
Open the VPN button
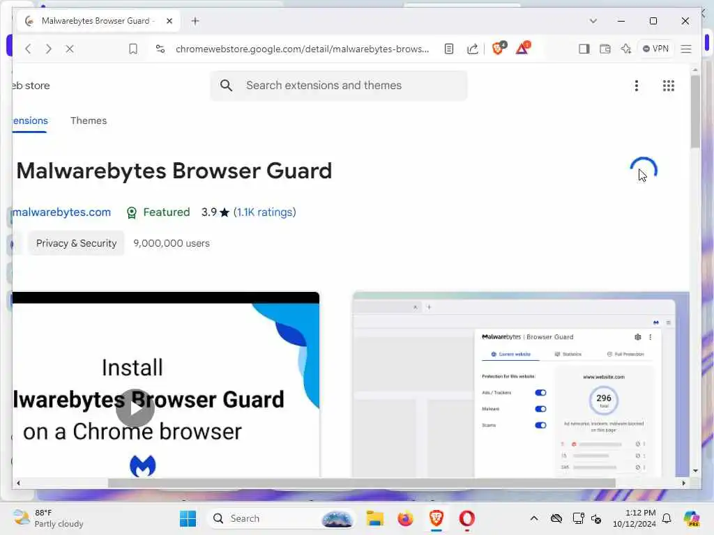pyautogui.click(x=655, y=49)
